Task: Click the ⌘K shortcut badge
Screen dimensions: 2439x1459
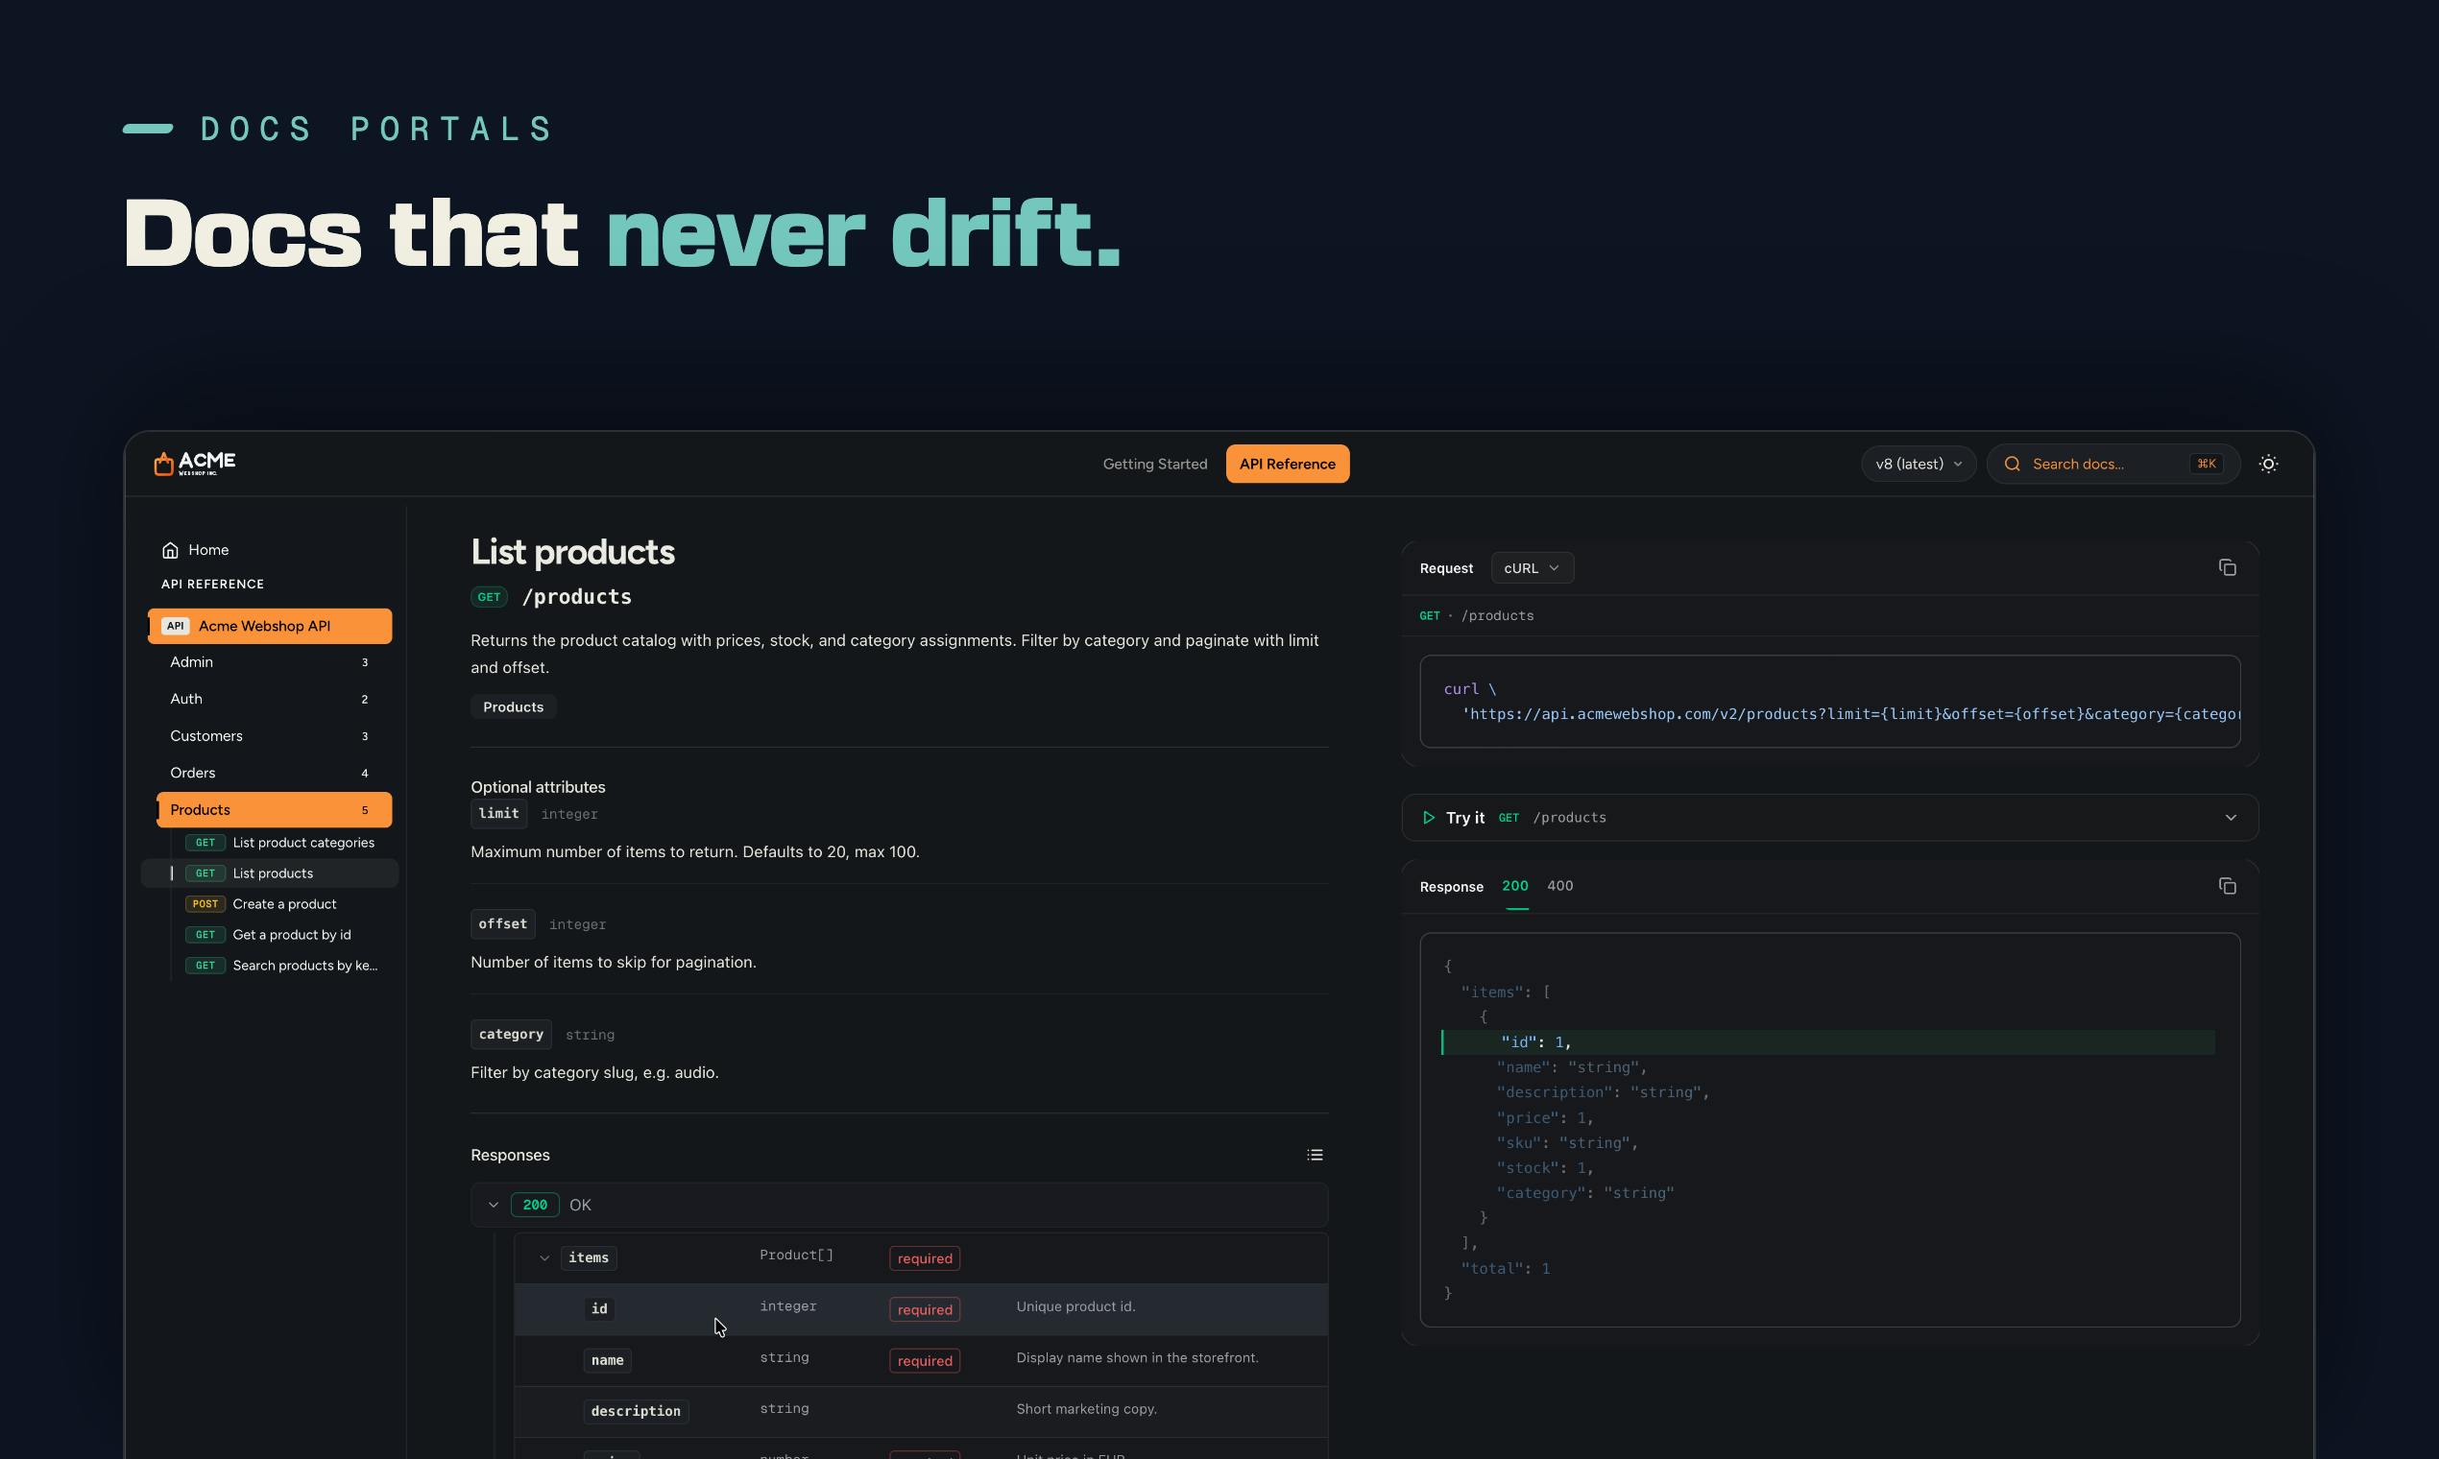Action: [2207, 464]
